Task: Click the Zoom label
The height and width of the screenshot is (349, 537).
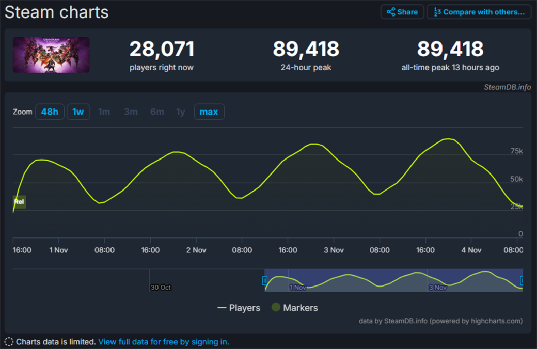Action: coord(23,112)
